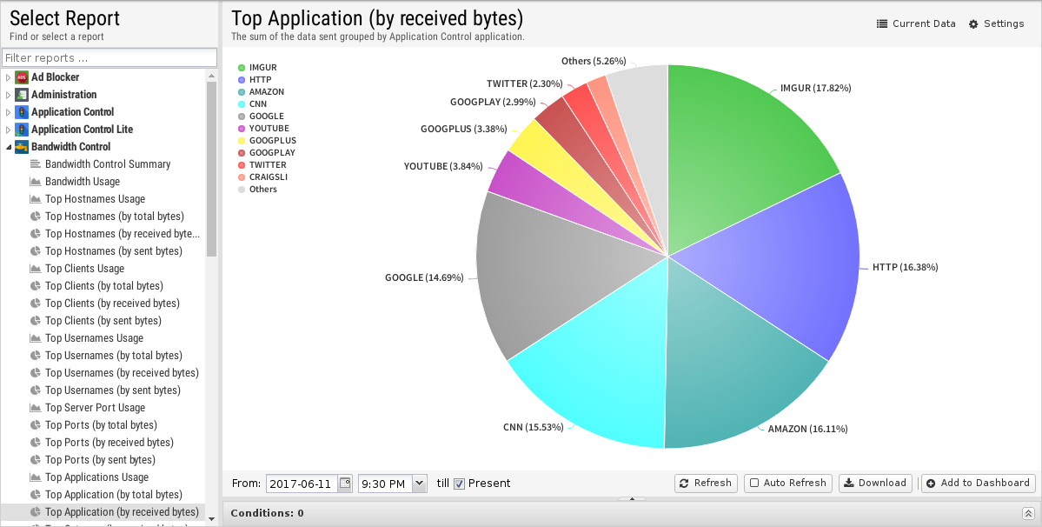Click pie icon for Top Hostnames (by total bytes)
Screen dimensions: 1042x527
coord(36,216)
